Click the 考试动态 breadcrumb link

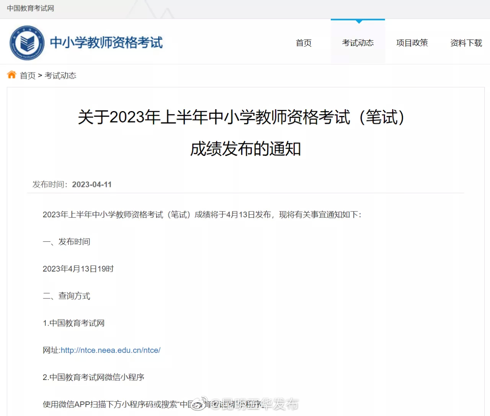(60, 75)
